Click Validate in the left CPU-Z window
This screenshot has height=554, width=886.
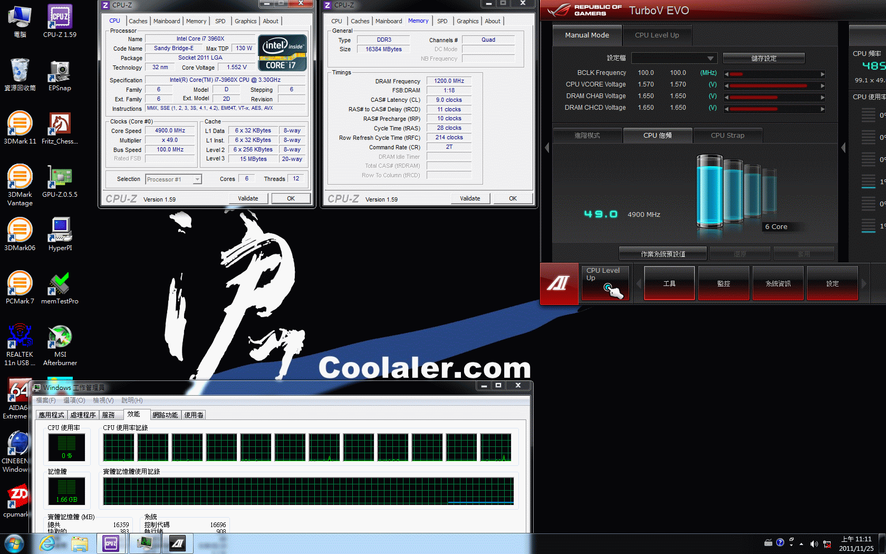pos(248,199)
